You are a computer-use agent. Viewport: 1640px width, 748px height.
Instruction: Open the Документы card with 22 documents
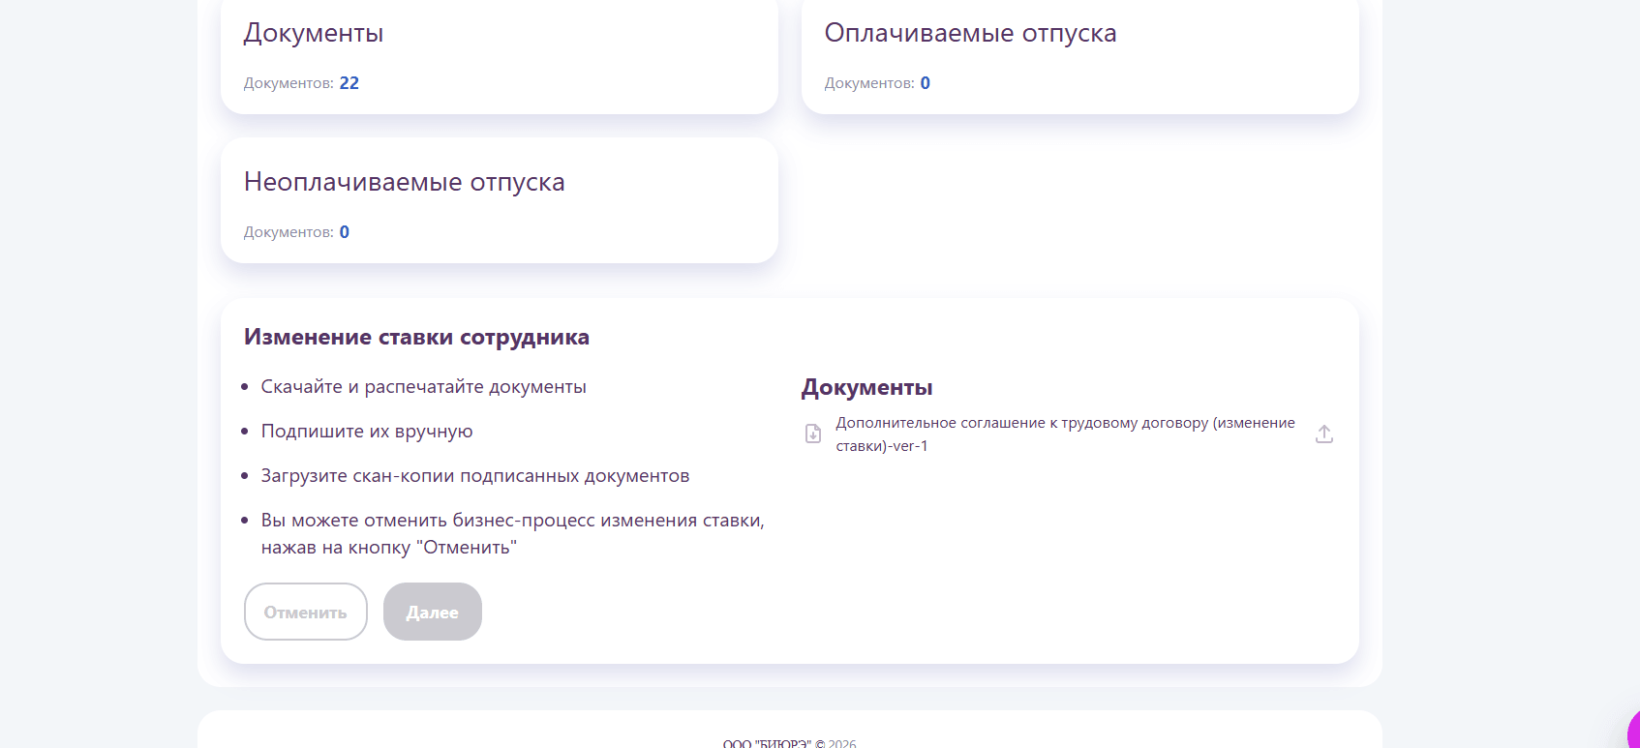500,55
